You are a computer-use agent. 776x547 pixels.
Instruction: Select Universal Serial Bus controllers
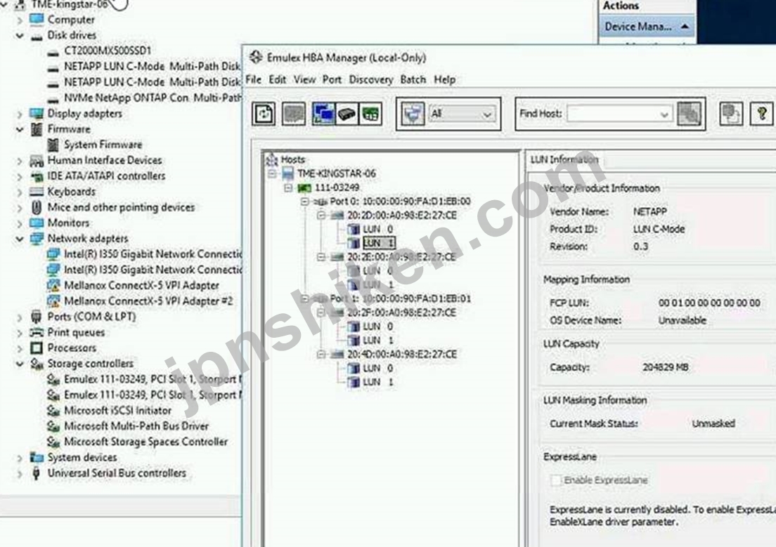pos(117,473)
